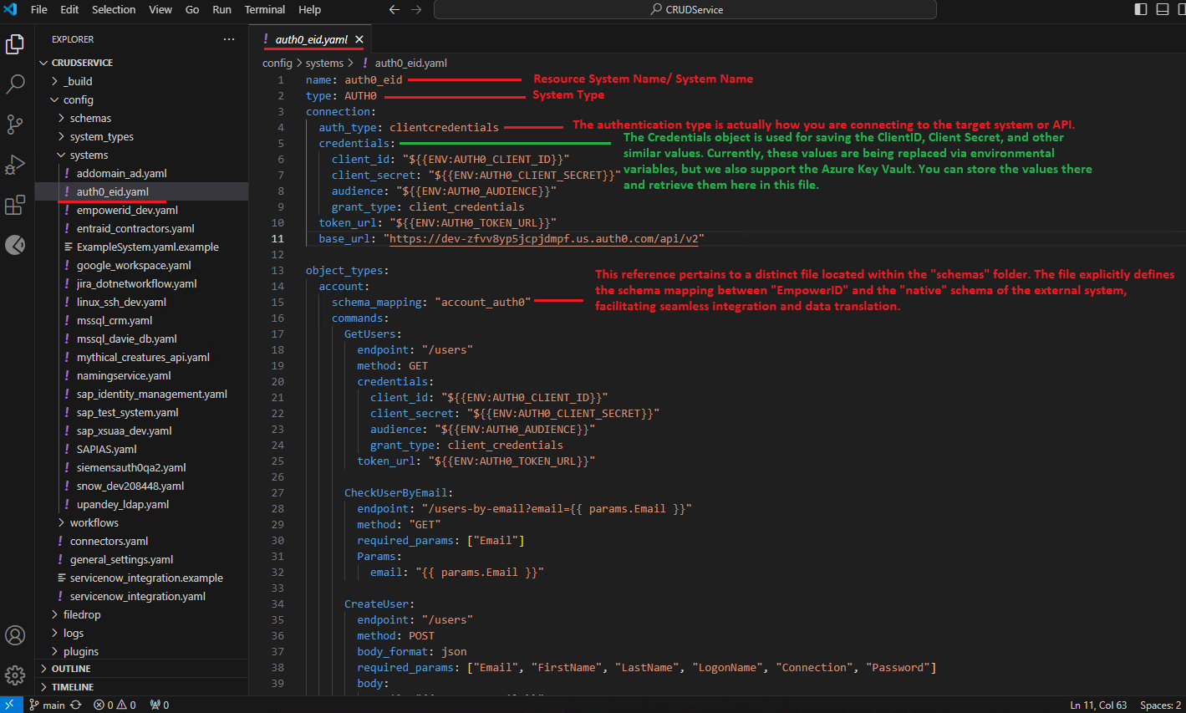Toggle the secondary side bar layout icon
Image resolution: width=1186 pixels, height=713 pixels.
tap(1182, 9)
